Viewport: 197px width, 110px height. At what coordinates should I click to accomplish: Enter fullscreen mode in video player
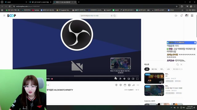pyautogui.click(x=138, y=79)
